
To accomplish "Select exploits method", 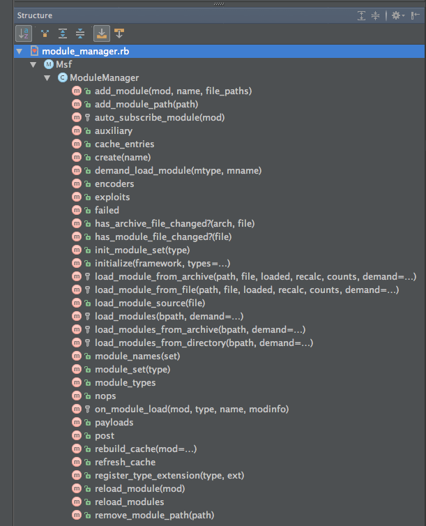I will point(112,197).
